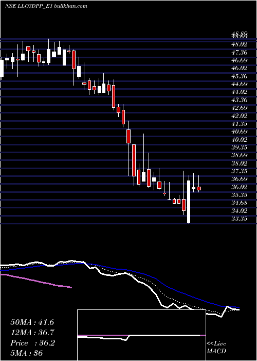Viewport: 257px width, 361px height.
Task: Click the 36.02 price axis label
Action: pos(240,187)
